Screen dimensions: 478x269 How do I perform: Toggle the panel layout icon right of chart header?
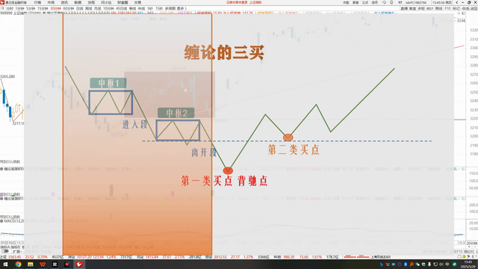pos(464,13)
